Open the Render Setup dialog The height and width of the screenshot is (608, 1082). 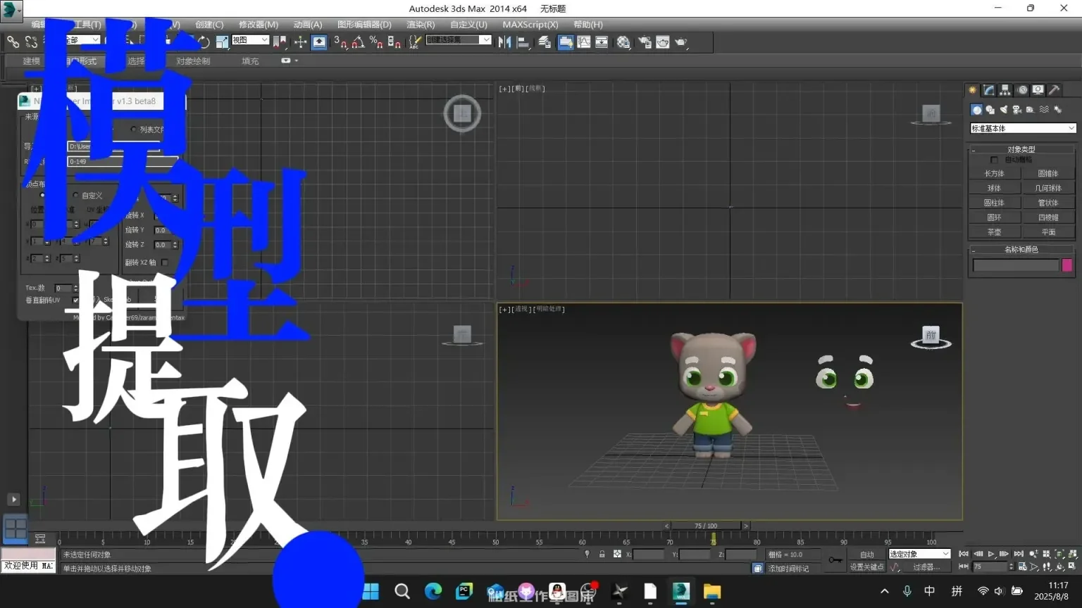[x=645, y=42]
